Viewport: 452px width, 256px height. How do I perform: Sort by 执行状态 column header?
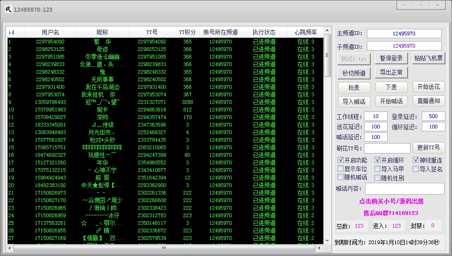pyautogui.click(x=264, y=32)
